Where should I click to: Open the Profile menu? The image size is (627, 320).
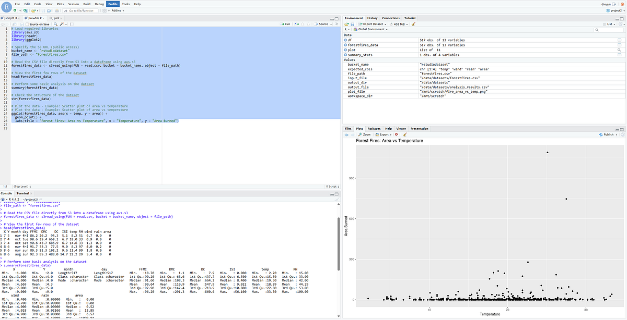(x=113, y=4)
